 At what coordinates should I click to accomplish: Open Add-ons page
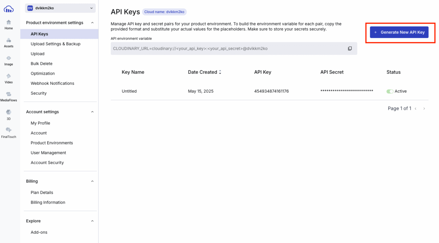point(39,232)
